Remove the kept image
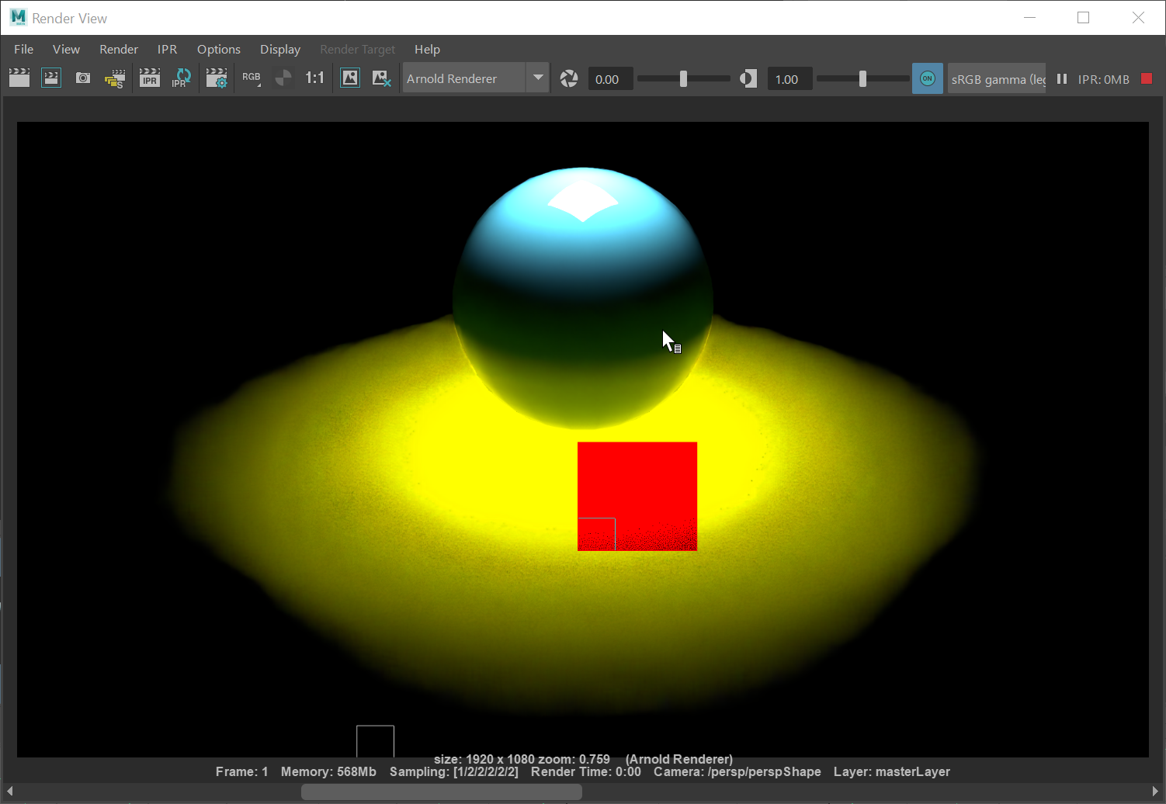The width and height of the screenshot is (1166, 804). [381, 78]
